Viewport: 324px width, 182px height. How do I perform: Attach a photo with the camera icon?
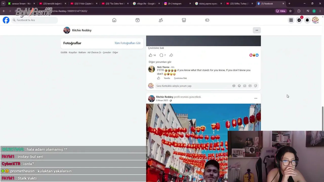(245, 86)
